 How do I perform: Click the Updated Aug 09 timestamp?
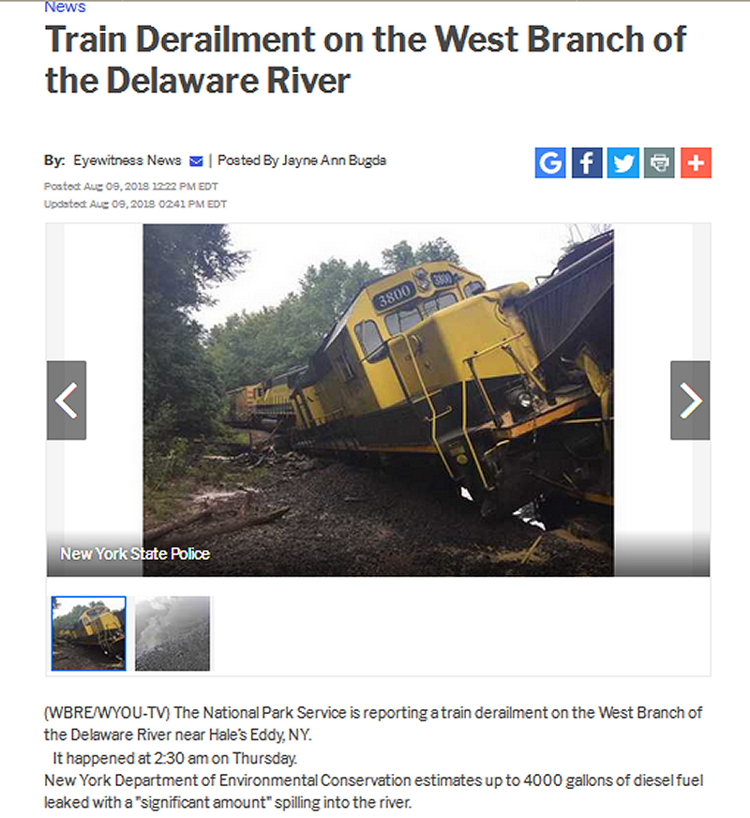136,204
